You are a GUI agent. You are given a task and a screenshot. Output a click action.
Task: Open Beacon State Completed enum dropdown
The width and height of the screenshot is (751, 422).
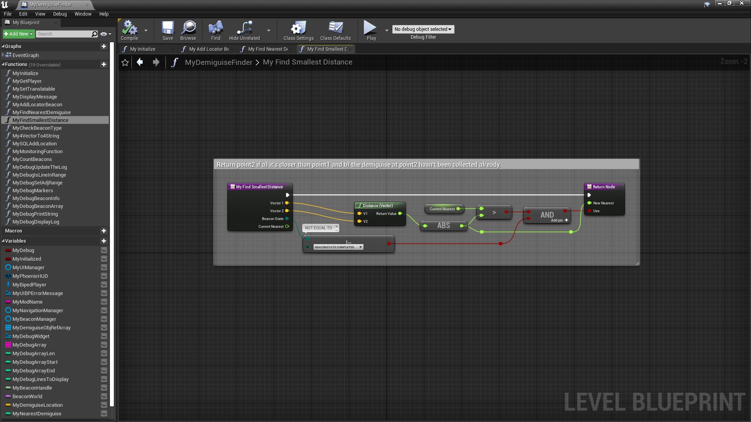pos(338,247)
